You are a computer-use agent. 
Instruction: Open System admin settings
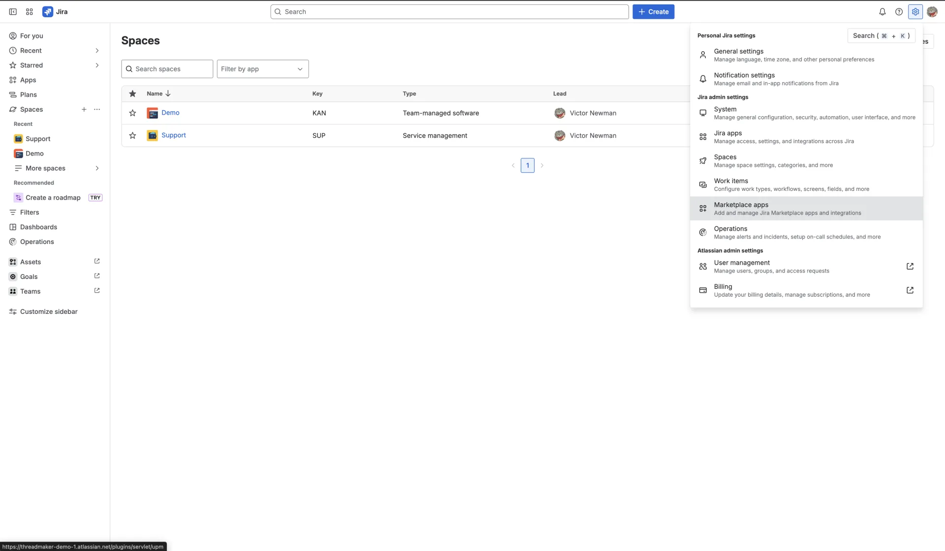pyautogui.click(x=806, y=113)
